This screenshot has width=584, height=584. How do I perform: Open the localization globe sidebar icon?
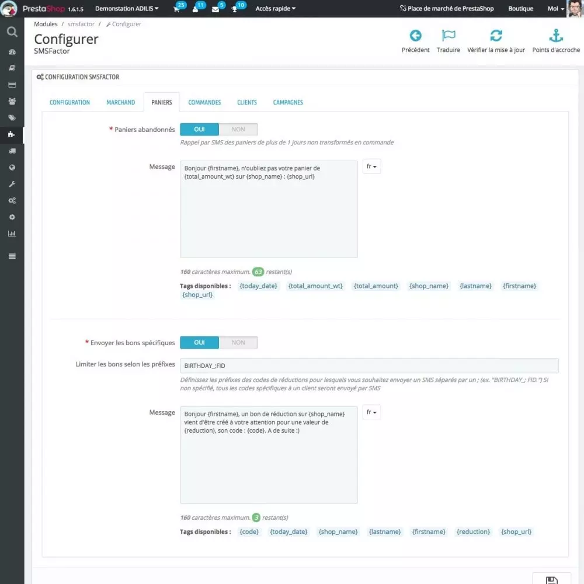pyautogui.click(x=12, y=167)
